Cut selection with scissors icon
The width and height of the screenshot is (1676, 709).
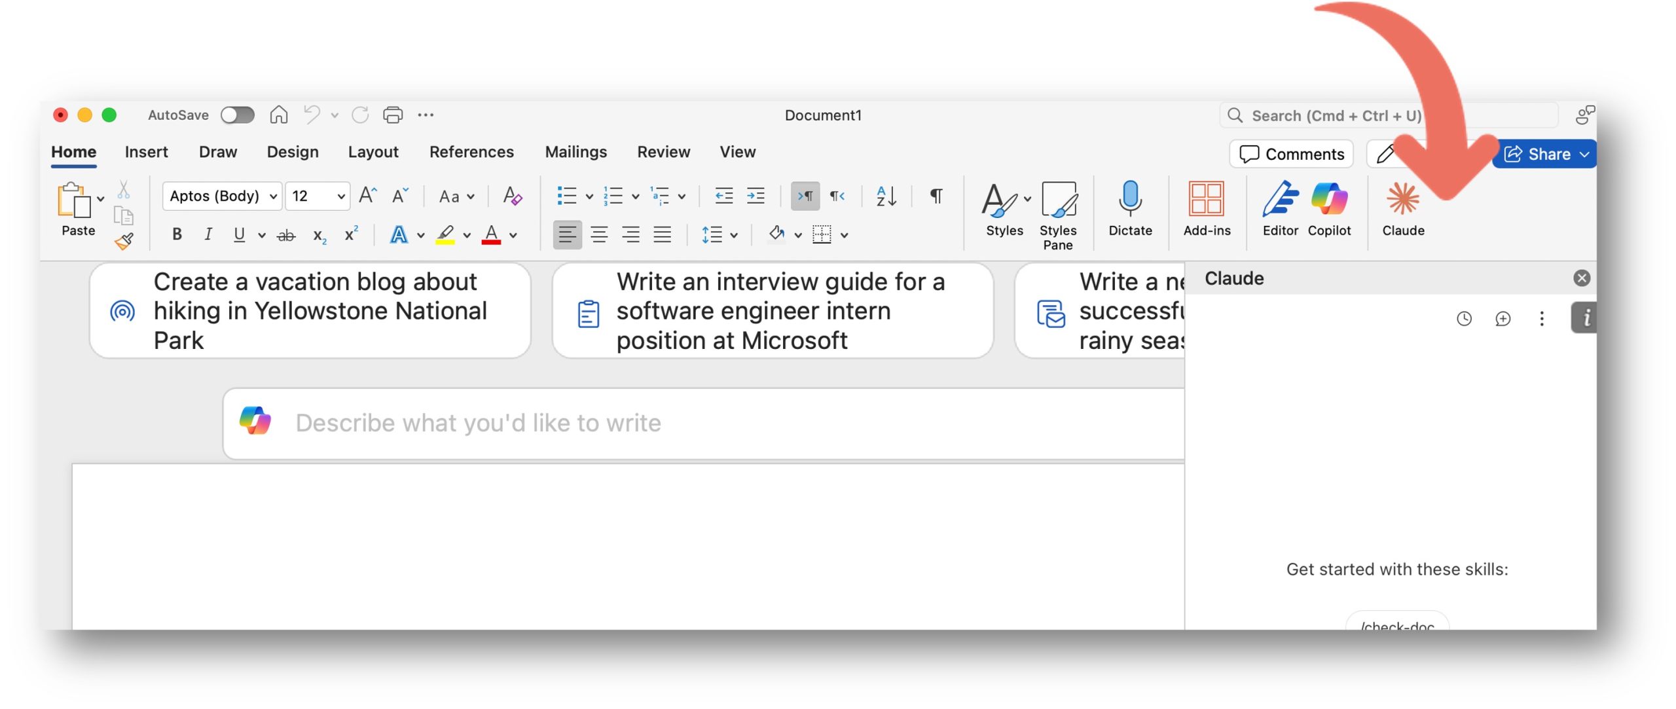[123, 190]
